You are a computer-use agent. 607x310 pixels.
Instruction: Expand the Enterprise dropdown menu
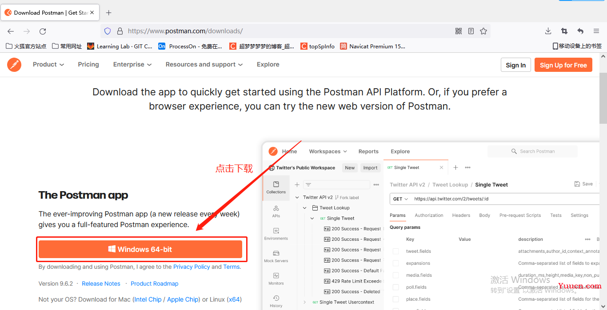[132, 64]
